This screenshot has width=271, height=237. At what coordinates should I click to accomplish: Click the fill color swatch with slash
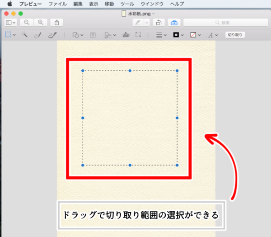(x=193, y=35)
